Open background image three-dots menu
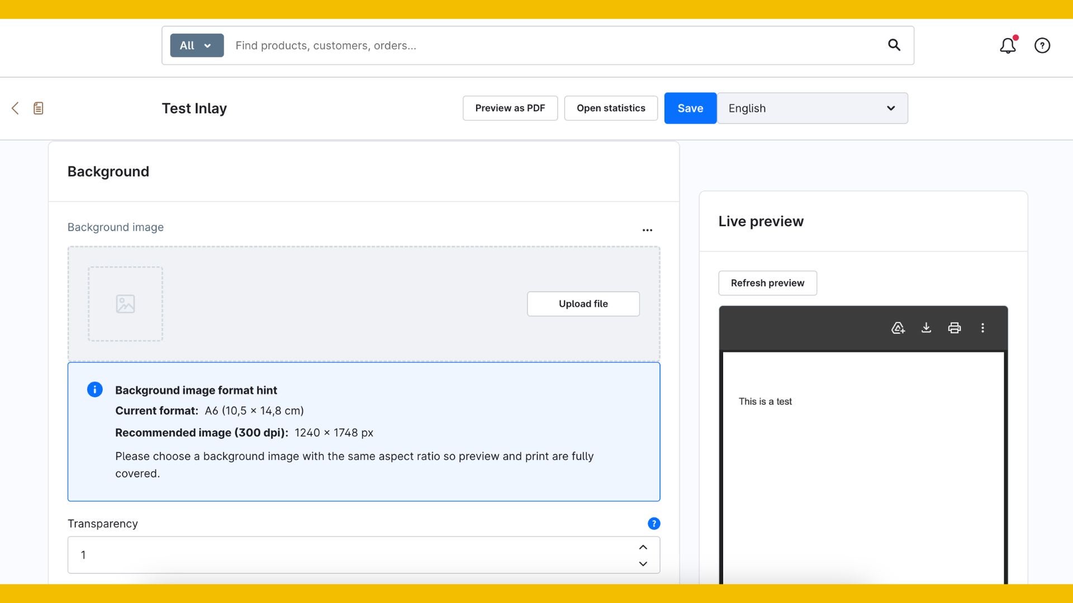Image resolution: width=1073 pixels, height=603 pixels. 647,230
